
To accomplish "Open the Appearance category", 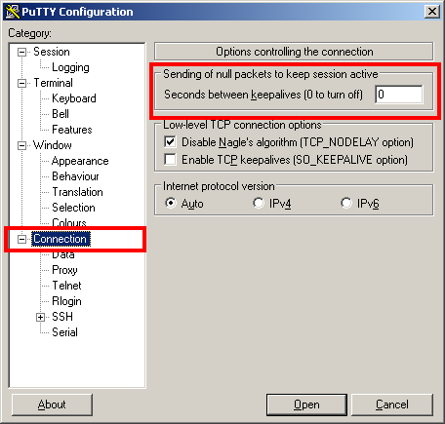I will 80,161.
